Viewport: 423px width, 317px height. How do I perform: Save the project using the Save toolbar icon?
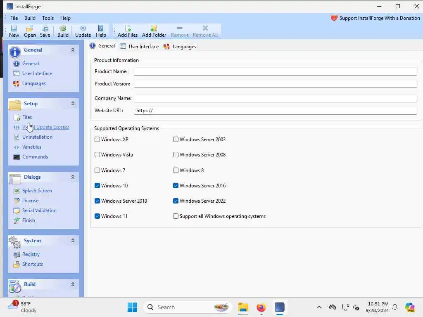click(x=45, y=31)
